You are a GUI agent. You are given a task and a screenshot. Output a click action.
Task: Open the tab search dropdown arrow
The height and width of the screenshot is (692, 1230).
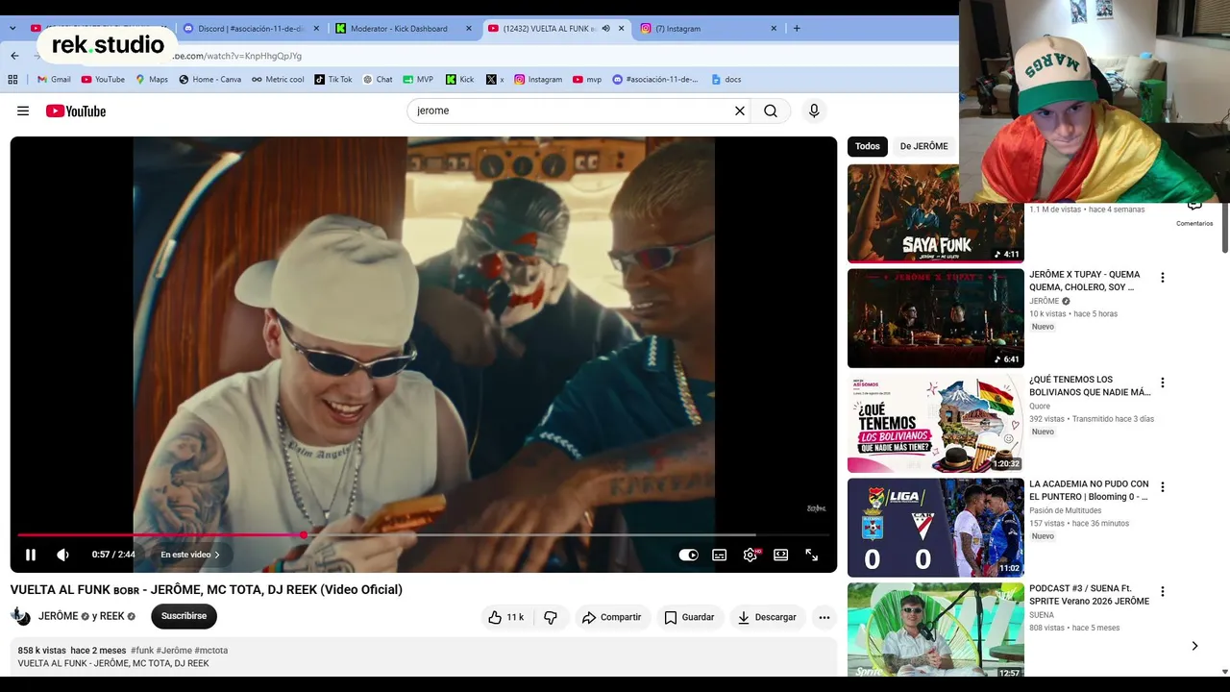click(12, 29)
